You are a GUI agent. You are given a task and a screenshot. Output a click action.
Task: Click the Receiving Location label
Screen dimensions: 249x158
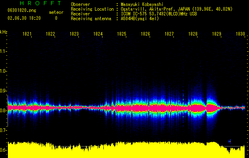(92, 9)
